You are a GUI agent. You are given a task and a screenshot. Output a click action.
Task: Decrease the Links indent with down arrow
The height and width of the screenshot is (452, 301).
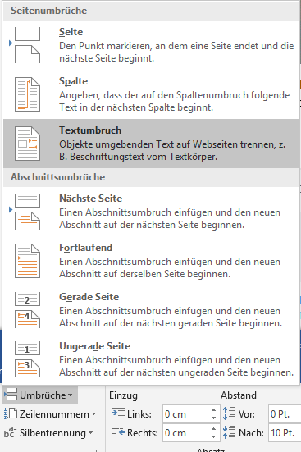[213, 418]
